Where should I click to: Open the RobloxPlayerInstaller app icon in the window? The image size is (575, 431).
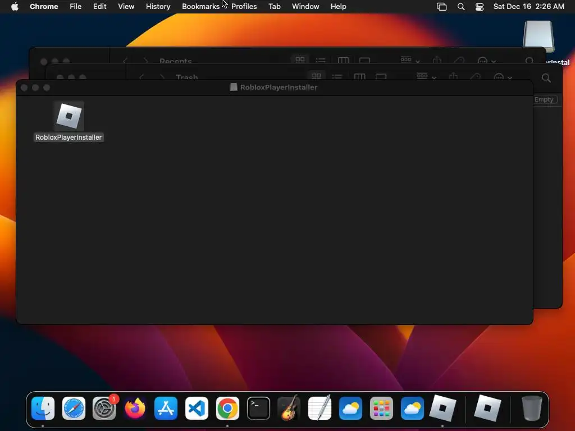pyautogui.click(x=69, y=116)
